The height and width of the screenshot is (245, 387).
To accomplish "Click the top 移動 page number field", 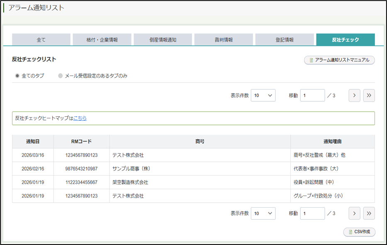I will pyautogui.click(x=312, y=96).
